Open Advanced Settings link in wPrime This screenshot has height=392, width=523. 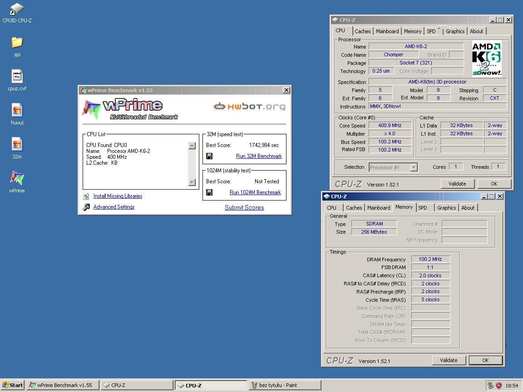point(114,207)
